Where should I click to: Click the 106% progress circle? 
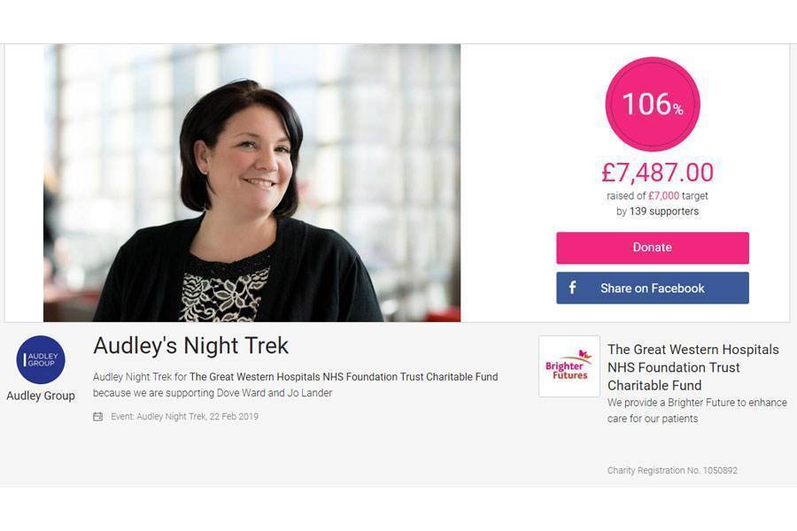653,104
